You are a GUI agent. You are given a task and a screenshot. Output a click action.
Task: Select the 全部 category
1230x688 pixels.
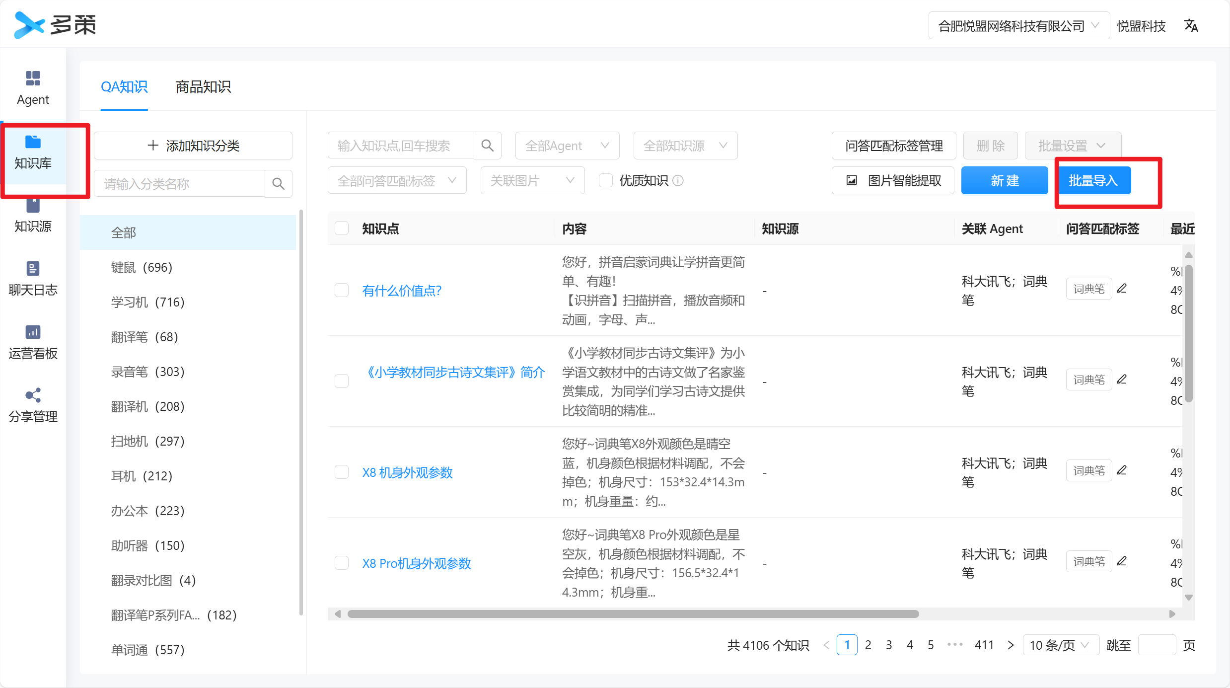(188, 232)
